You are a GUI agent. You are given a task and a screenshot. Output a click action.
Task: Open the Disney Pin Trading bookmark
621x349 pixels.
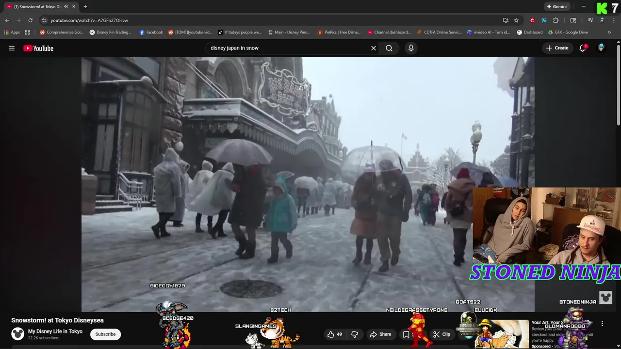(111, 32)
